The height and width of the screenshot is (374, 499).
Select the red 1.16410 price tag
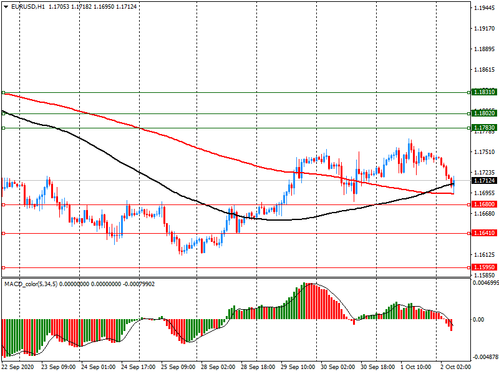pyautogui.click(x=484, y=233)
